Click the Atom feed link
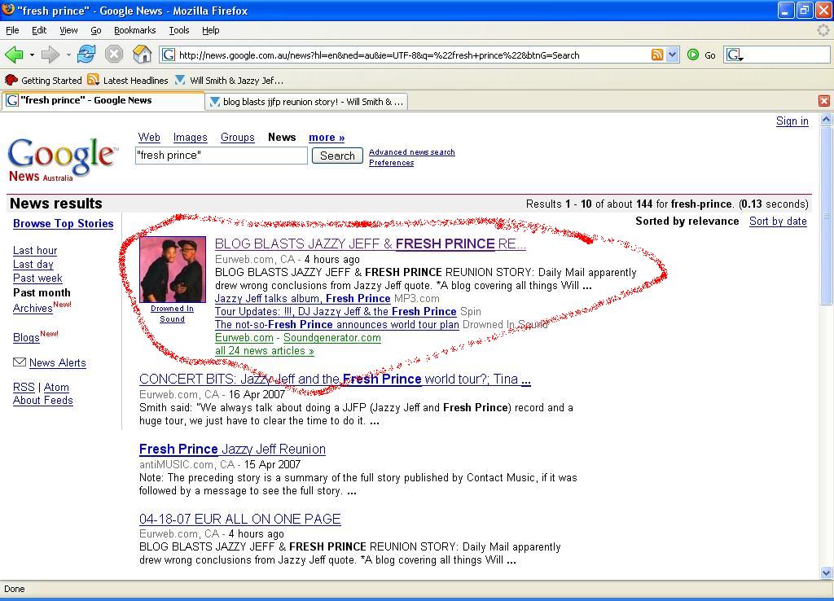Screen dimensions: 834x601 coord(56,387)
